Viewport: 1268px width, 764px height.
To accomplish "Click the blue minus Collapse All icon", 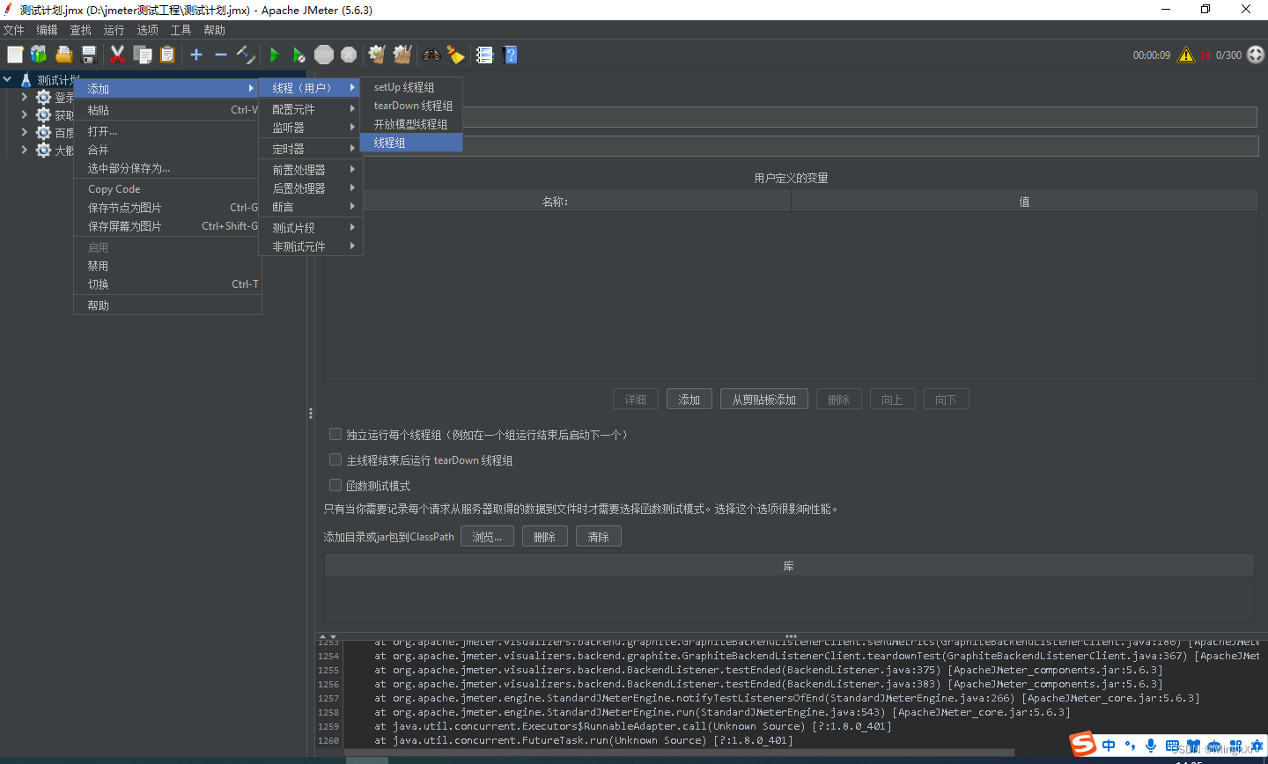I will tap(221, 55).
